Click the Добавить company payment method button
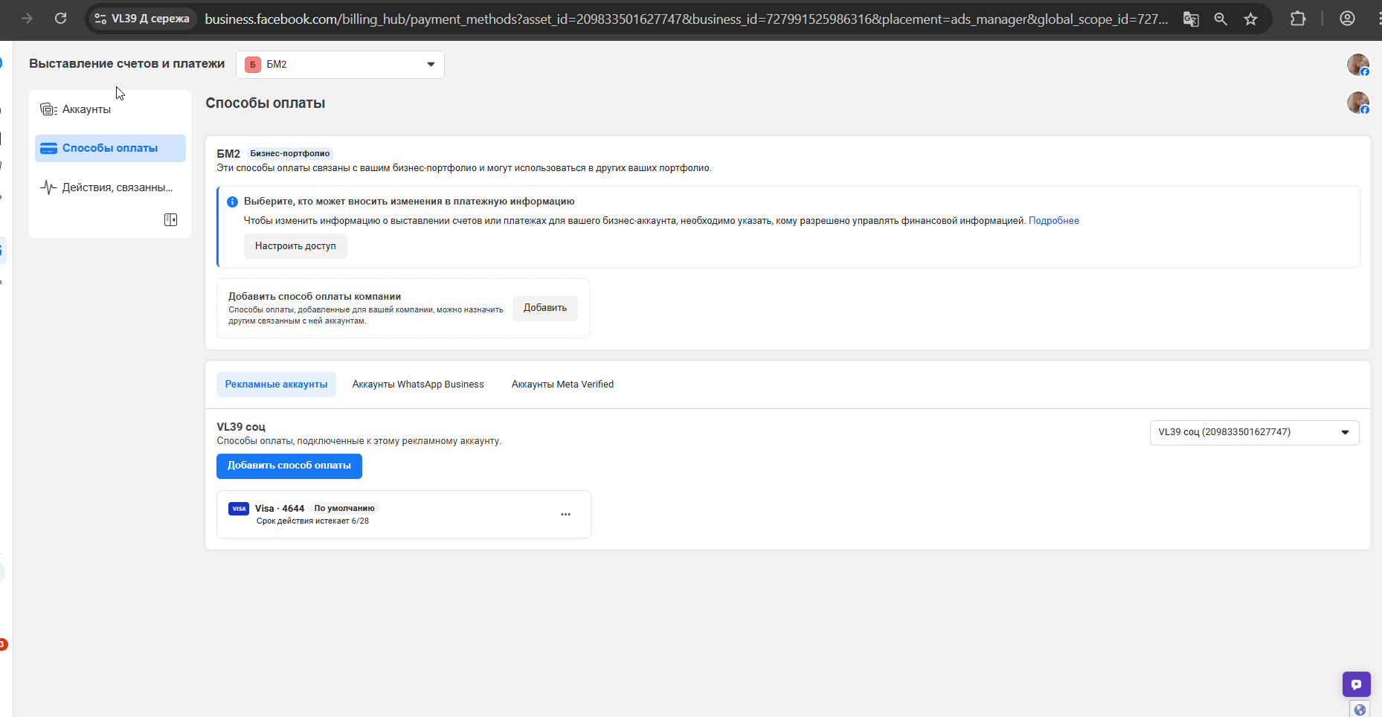Viewport: 1382px width, 717px height. [545, 308]
